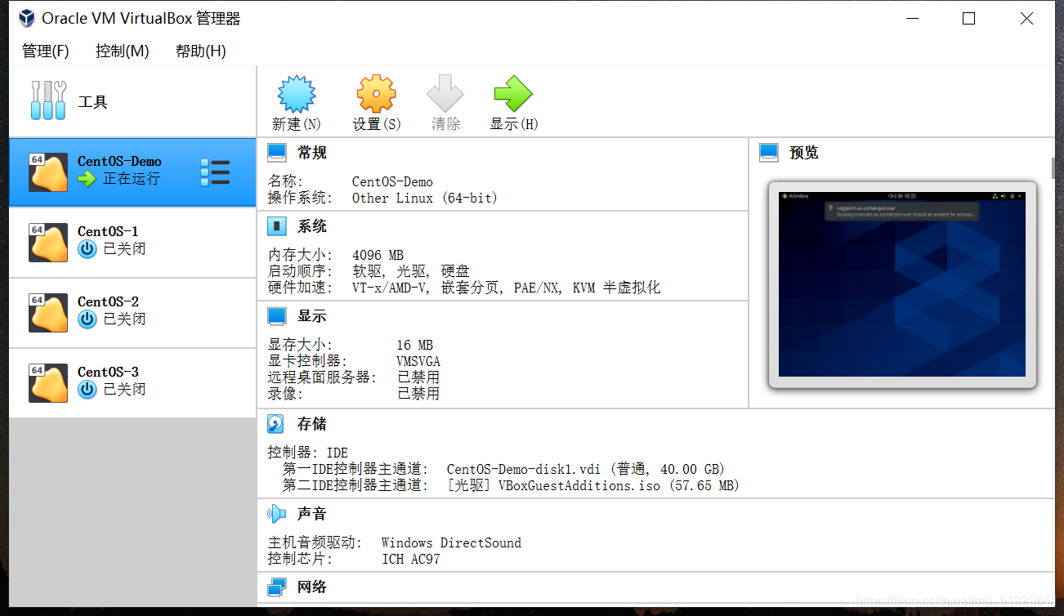Open CentOS-Demo machine menu list icon
1064x616 pixels.
tap(215, 172)
